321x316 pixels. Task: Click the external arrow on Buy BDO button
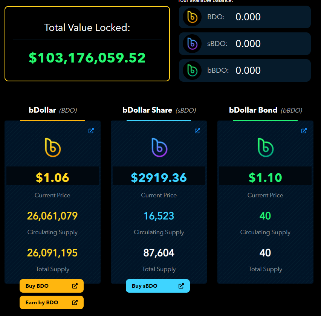75,286
